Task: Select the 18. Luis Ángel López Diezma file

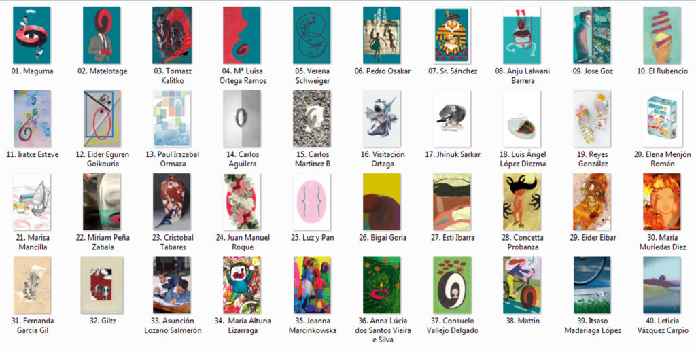Action: pos(522,118)
